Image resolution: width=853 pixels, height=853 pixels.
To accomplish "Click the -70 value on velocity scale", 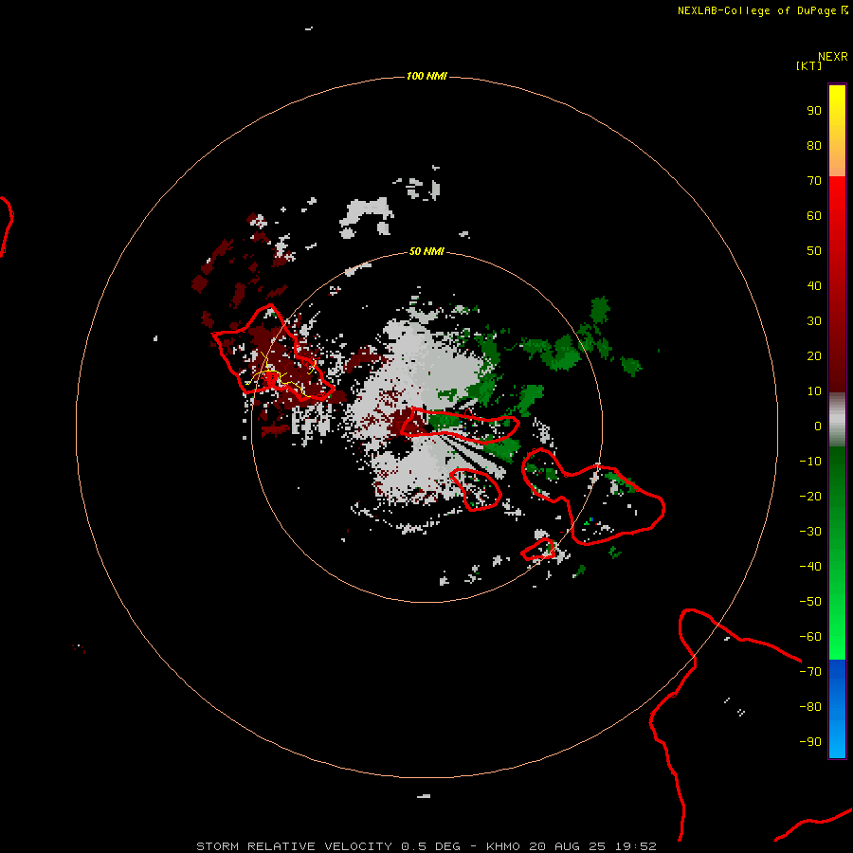I will coord(810,672).
